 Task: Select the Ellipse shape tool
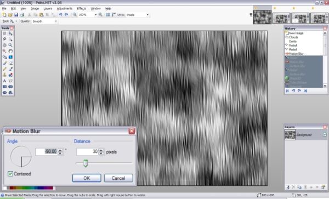4,93
